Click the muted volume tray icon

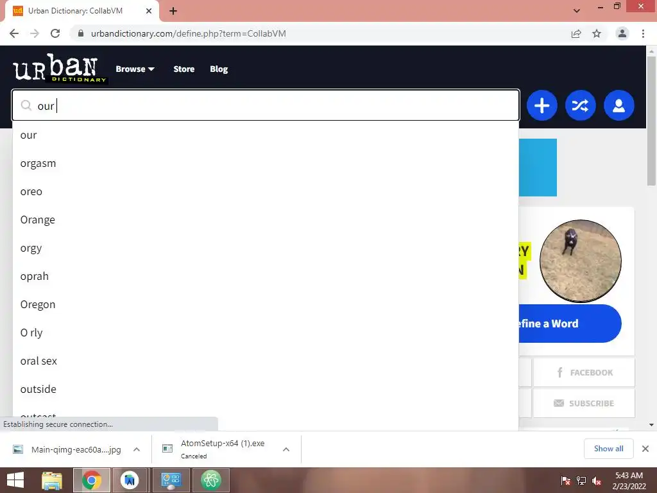tap(597, 481)
